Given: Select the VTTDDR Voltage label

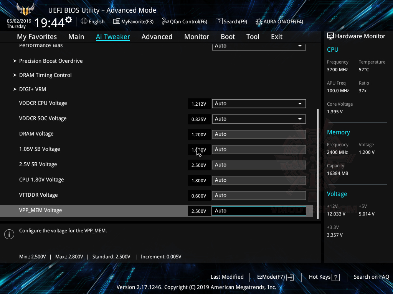Looking at the screenshot, I should [x=38, y=195].
